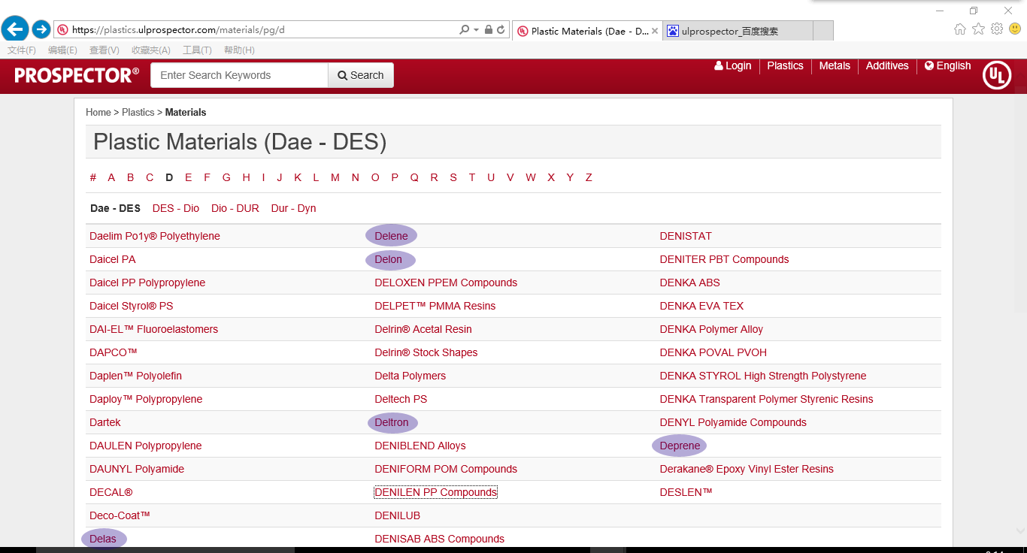Open Delene material link

tap(391, 236)
